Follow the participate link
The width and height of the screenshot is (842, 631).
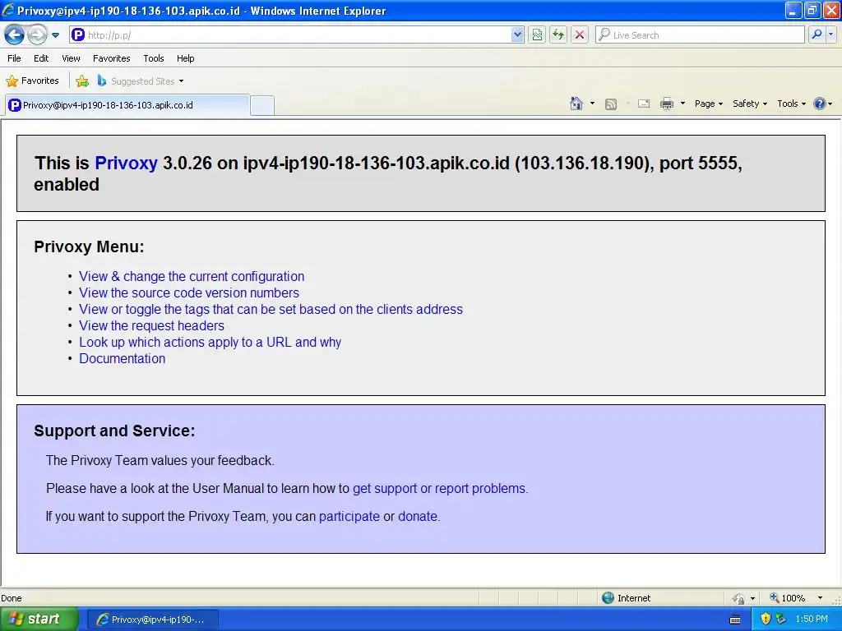click(x=349, y=516)
